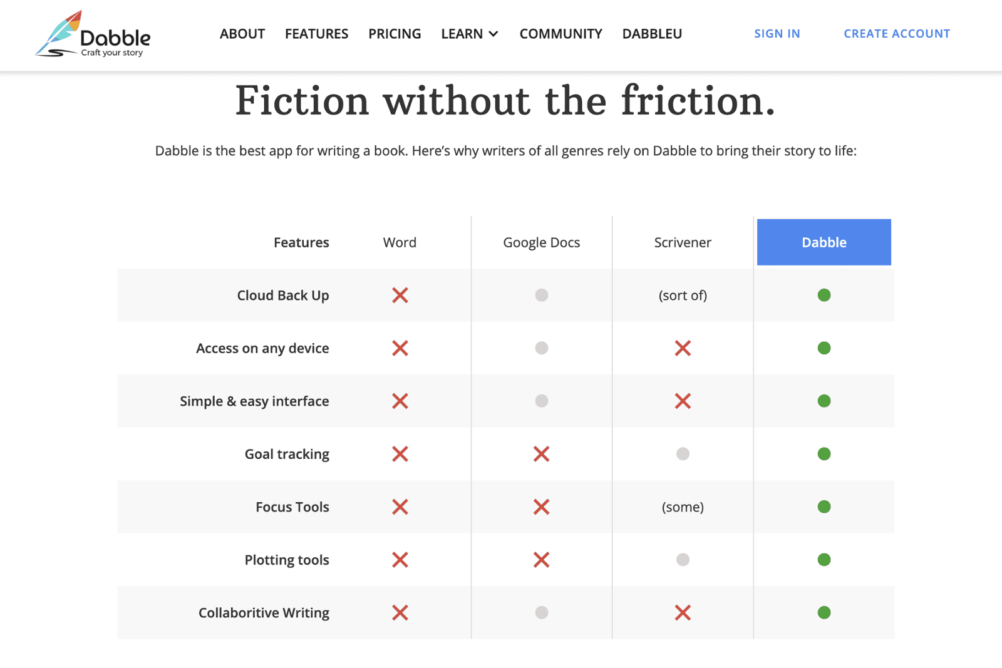1002x668 pixels.
Task: Open the PRICING page
Action: click(395, 34)
